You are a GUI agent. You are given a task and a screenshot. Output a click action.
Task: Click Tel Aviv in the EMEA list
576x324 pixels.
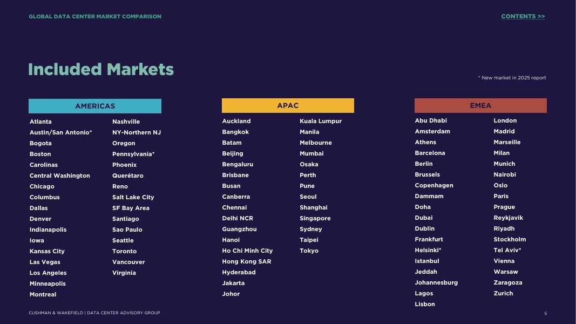pyautogui.click(x=507, y=250)
